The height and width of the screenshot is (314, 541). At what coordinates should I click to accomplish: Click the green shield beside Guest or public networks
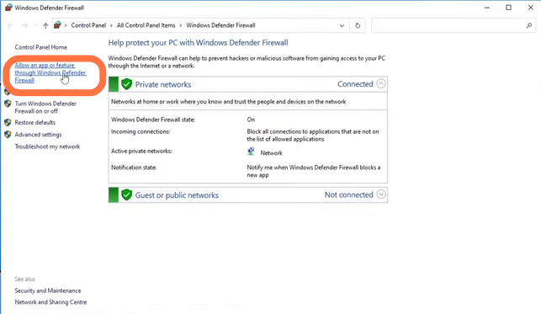[126, 194]
